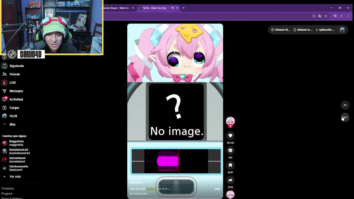Open Fabulosamente followed account
This screenshot has height=199, width=354.
point(19,168)
